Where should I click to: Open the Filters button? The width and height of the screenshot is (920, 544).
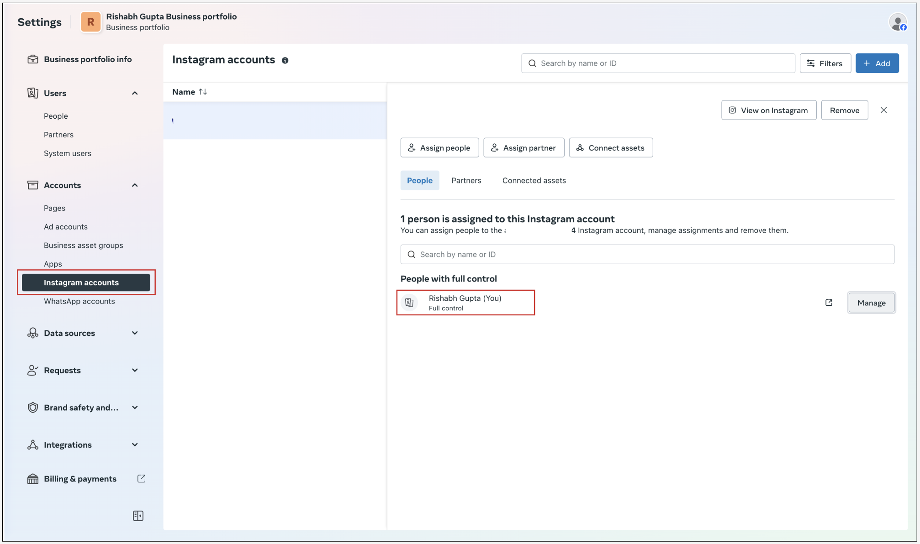click(825, 63)
